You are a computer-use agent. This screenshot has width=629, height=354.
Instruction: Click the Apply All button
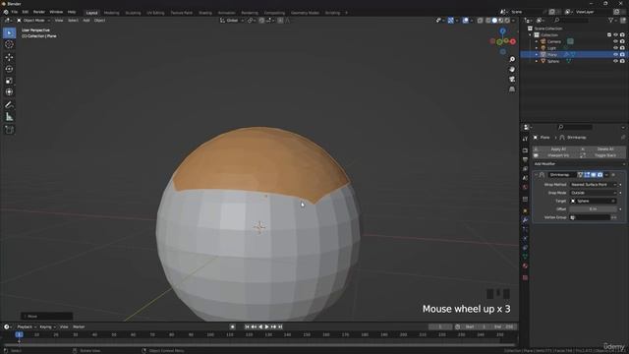555,148
